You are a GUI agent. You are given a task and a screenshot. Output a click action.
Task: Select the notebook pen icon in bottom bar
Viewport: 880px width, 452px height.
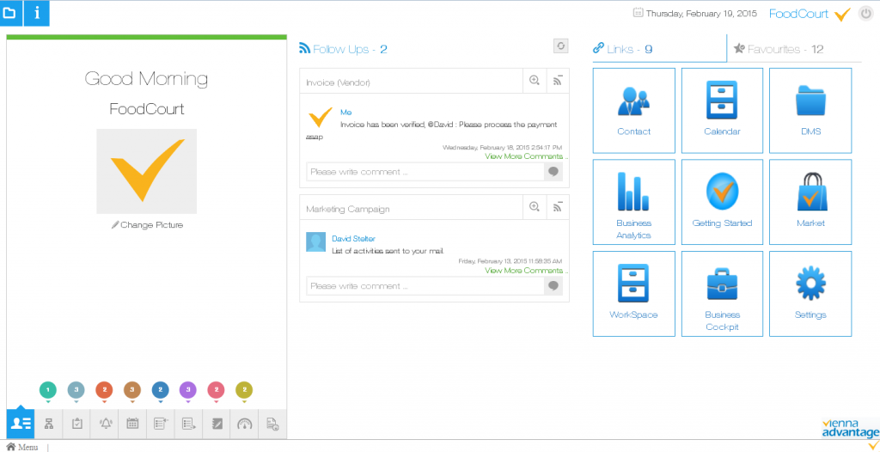[x=217, y=424]
